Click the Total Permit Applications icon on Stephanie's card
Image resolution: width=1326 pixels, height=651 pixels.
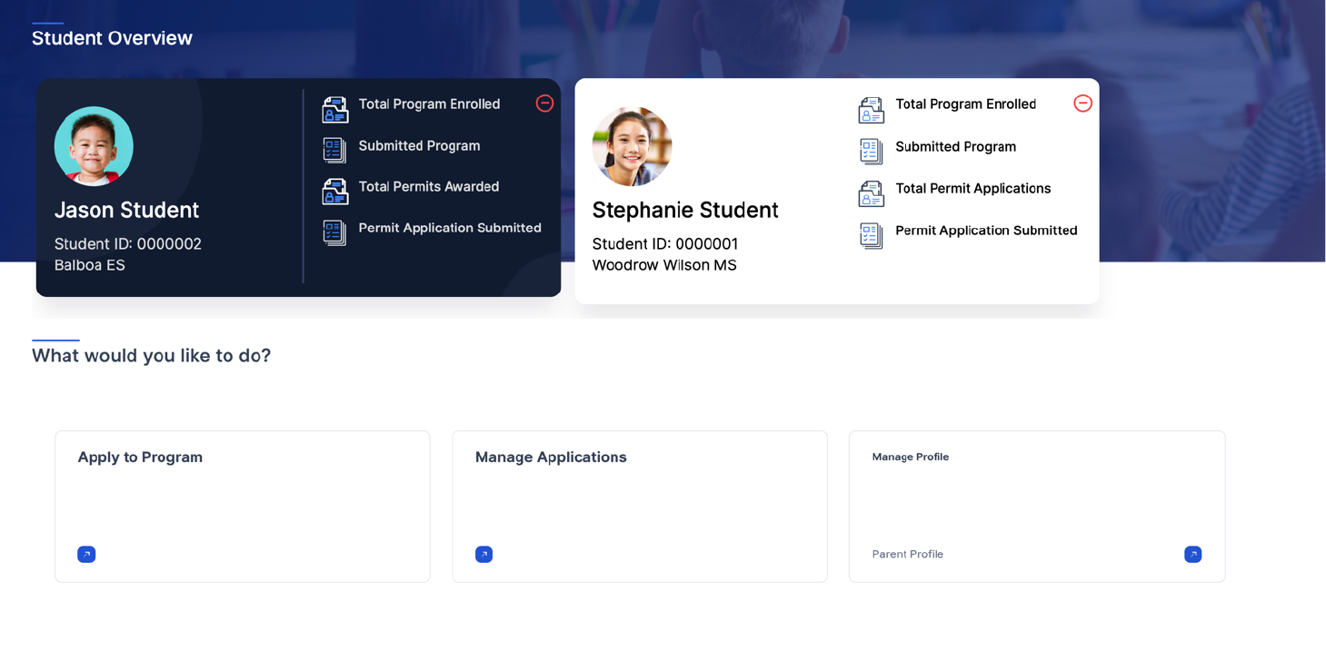click(871, 193)
